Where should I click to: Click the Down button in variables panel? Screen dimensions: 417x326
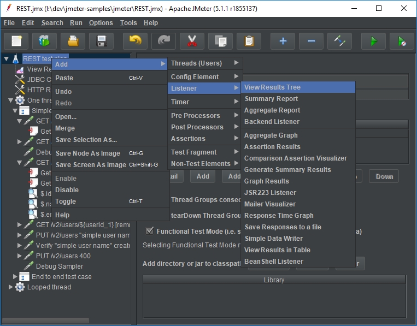[x=384, y=176]
